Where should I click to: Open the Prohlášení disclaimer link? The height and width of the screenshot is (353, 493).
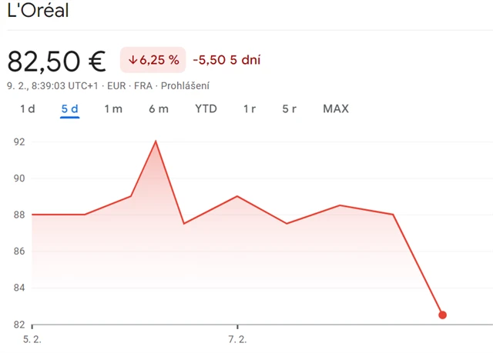[184, 86]
